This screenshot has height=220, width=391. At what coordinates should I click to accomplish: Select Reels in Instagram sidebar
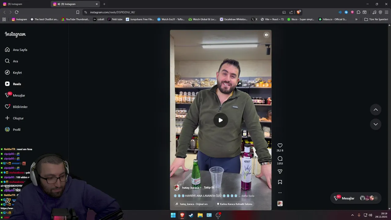13,84
